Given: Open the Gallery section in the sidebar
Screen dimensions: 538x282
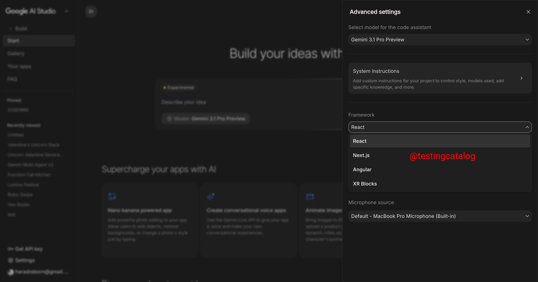Looking at the screenshot, I should coord(16,53).
